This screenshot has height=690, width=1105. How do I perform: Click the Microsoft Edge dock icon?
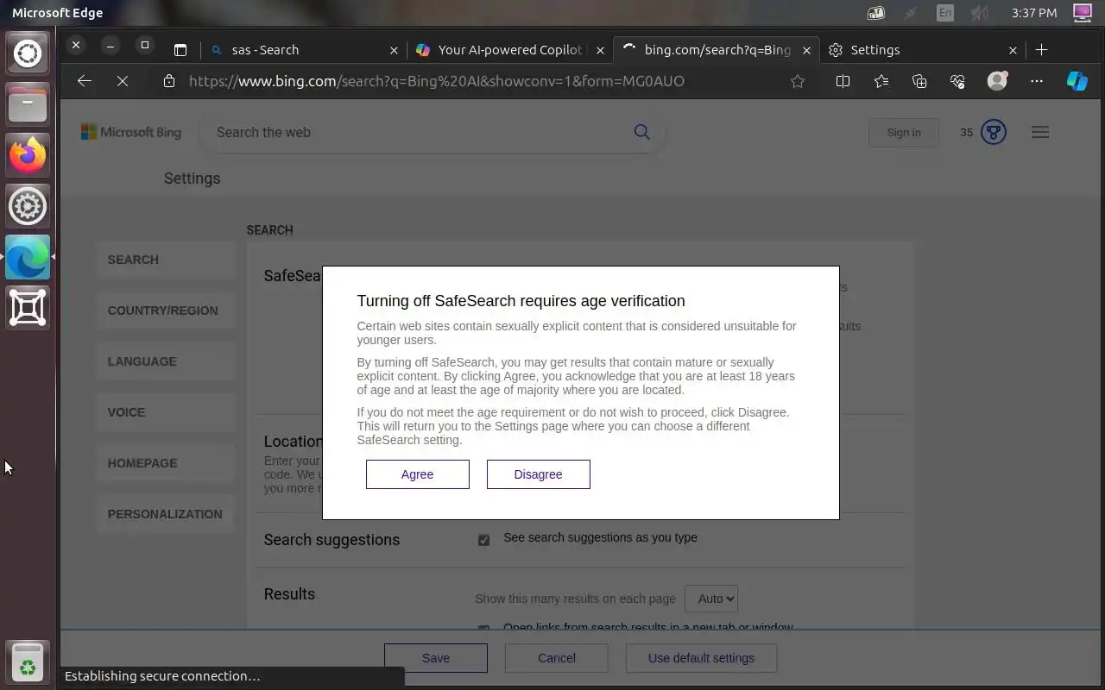tap(28, 257)
